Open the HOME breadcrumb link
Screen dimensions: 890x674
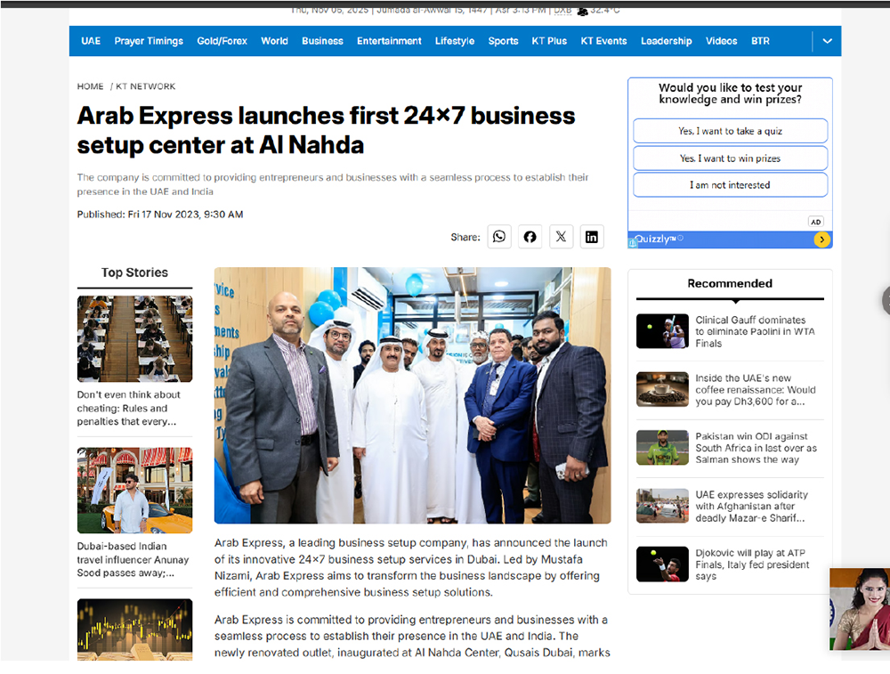coord(90,86)
